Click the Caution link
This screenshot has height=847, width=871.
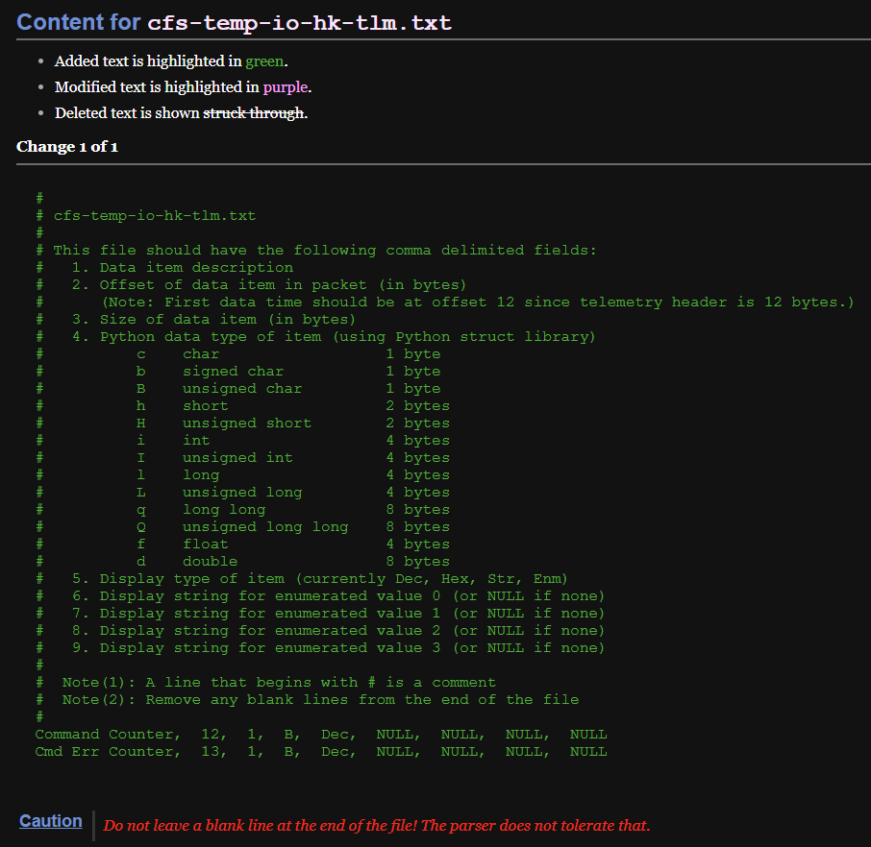tap(51, 821)
